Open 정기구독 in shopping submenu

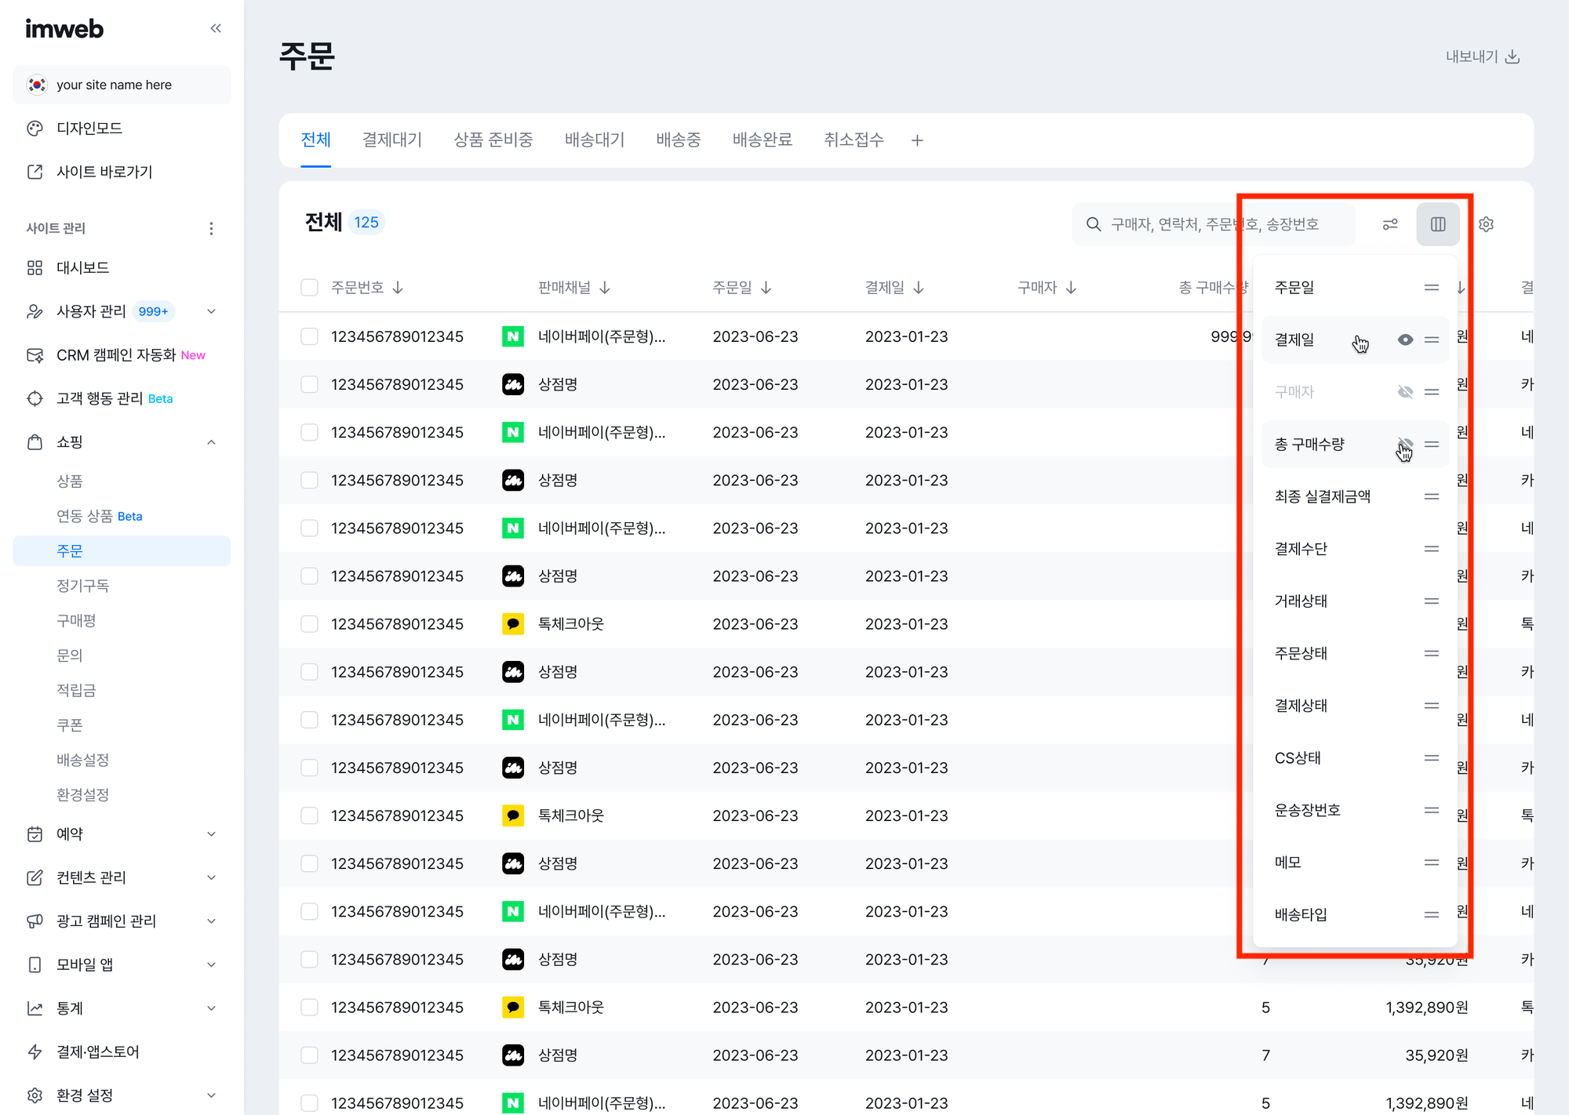click(82, 586)
